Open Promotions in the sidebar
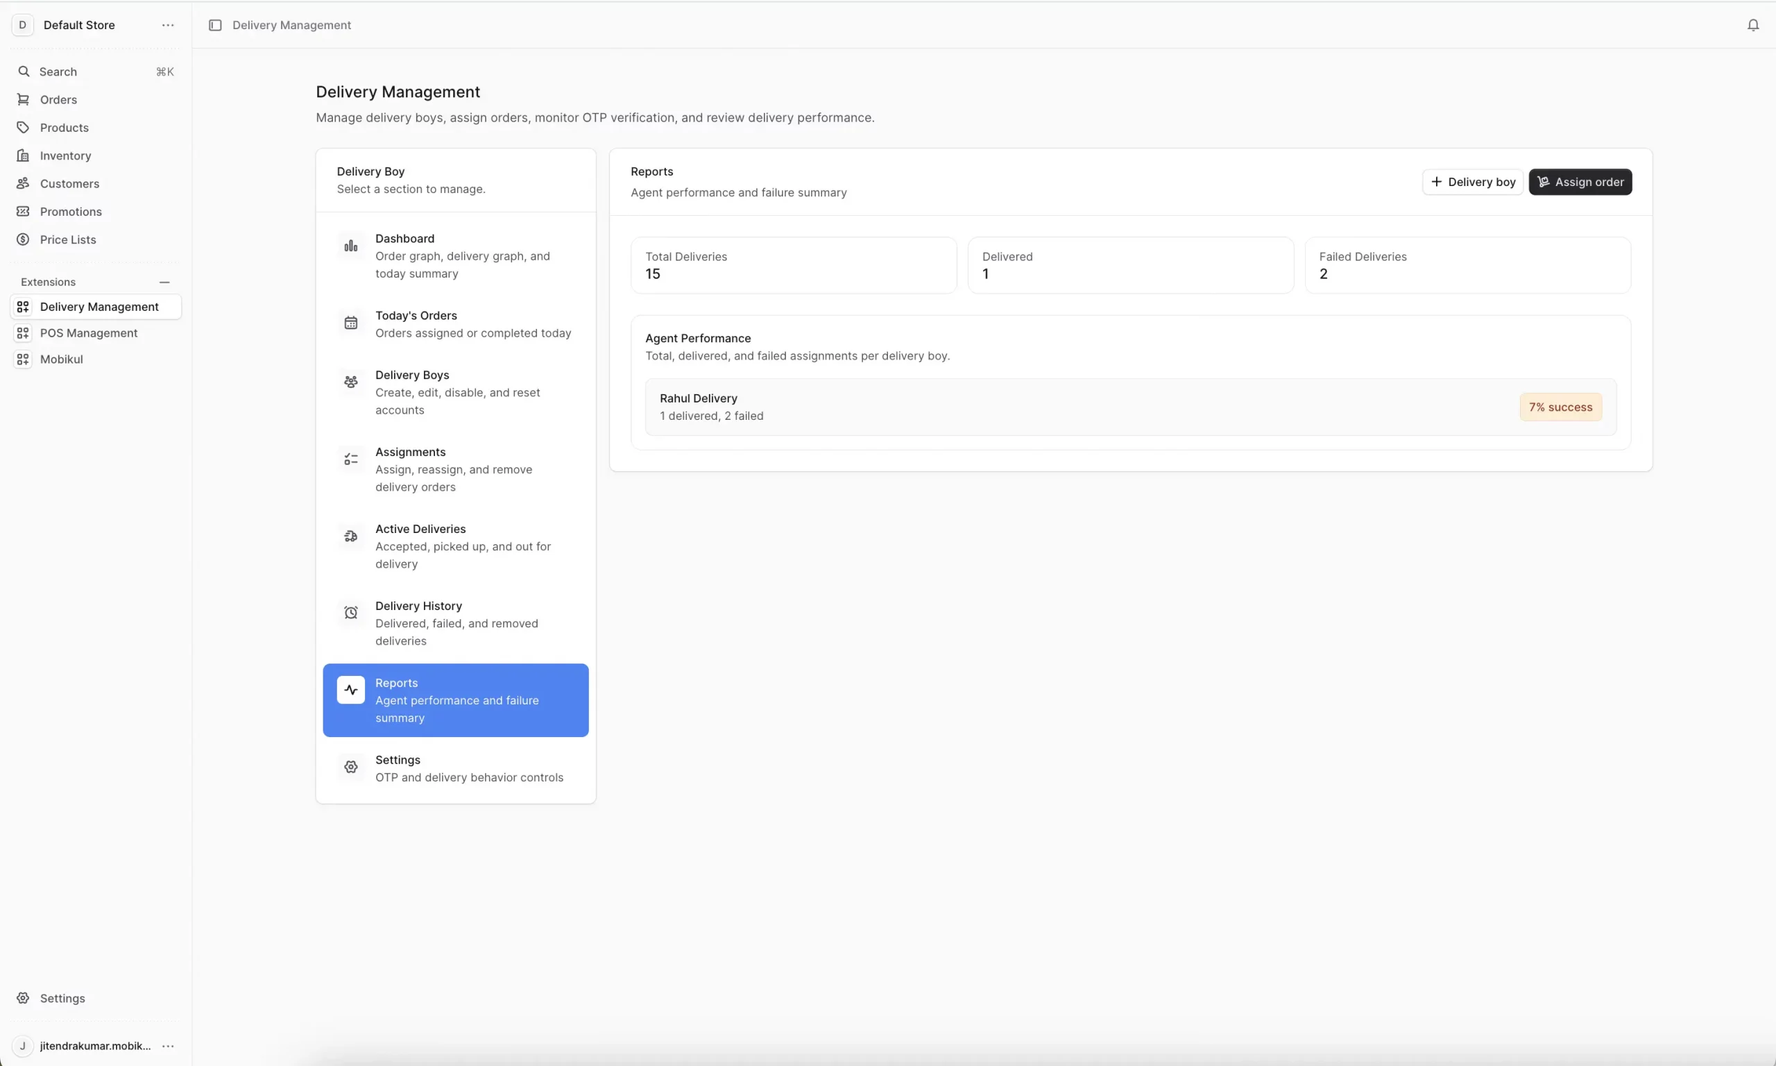The height and width of the screenshot is (1066, 1776). [96, 212]
